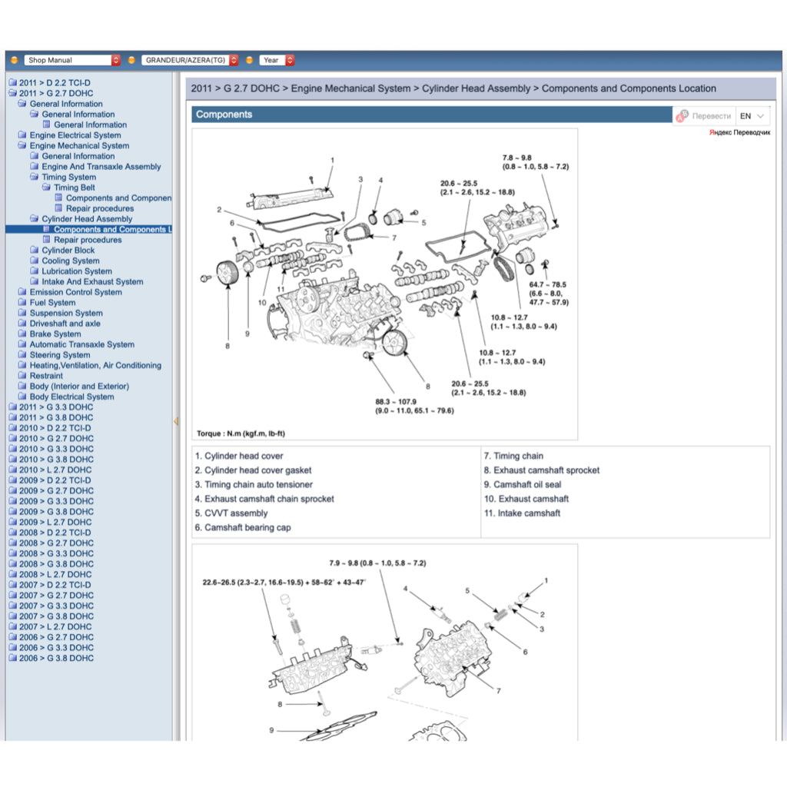This screenshot has height=787, width=787.
Task: Open the Shop Manual dropdown
Action: click(72, 60)
